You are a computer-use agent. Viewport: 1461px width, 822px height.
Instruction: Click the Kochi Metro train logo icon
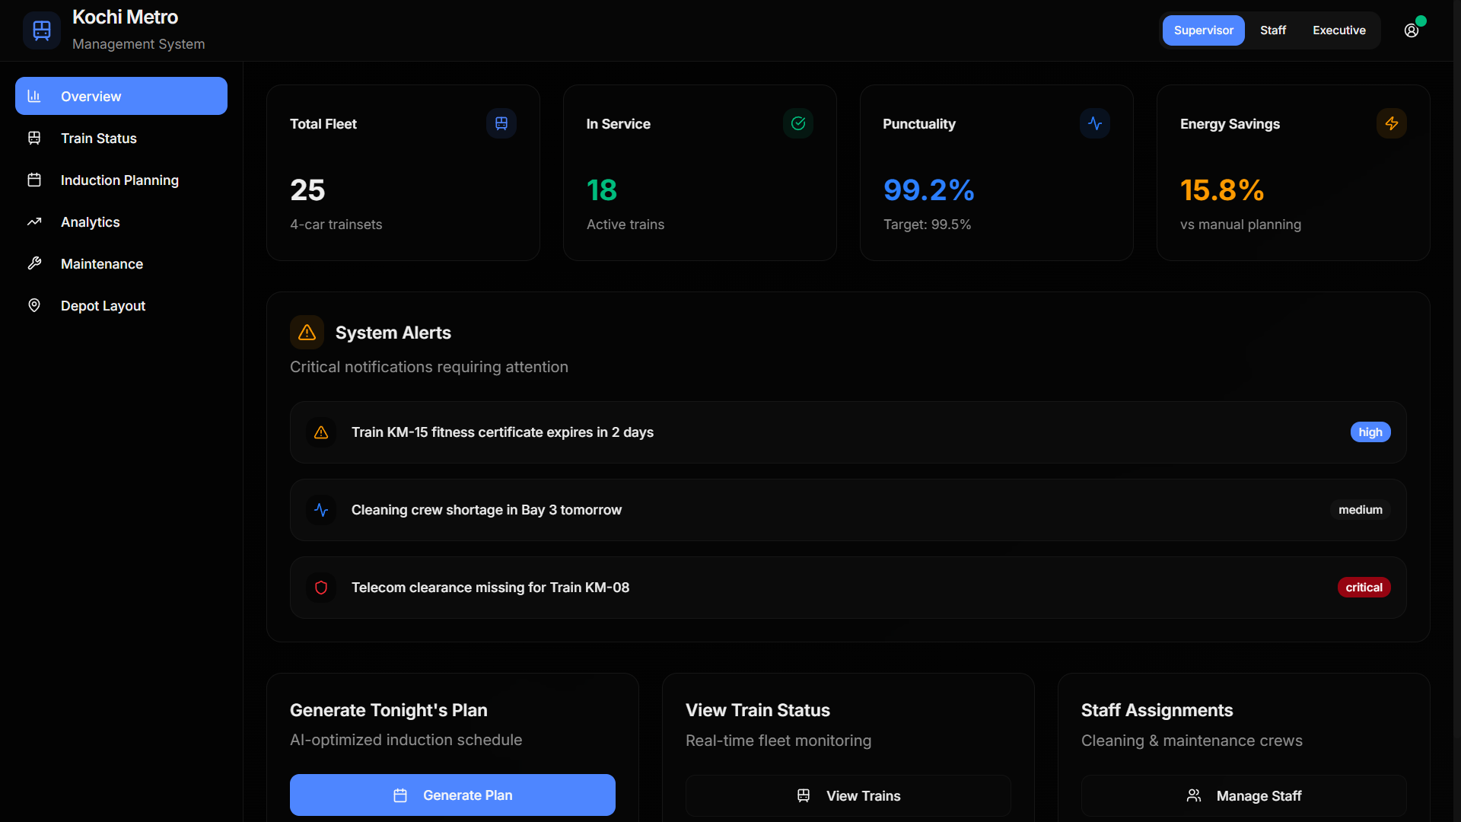(x=42, y=30)
